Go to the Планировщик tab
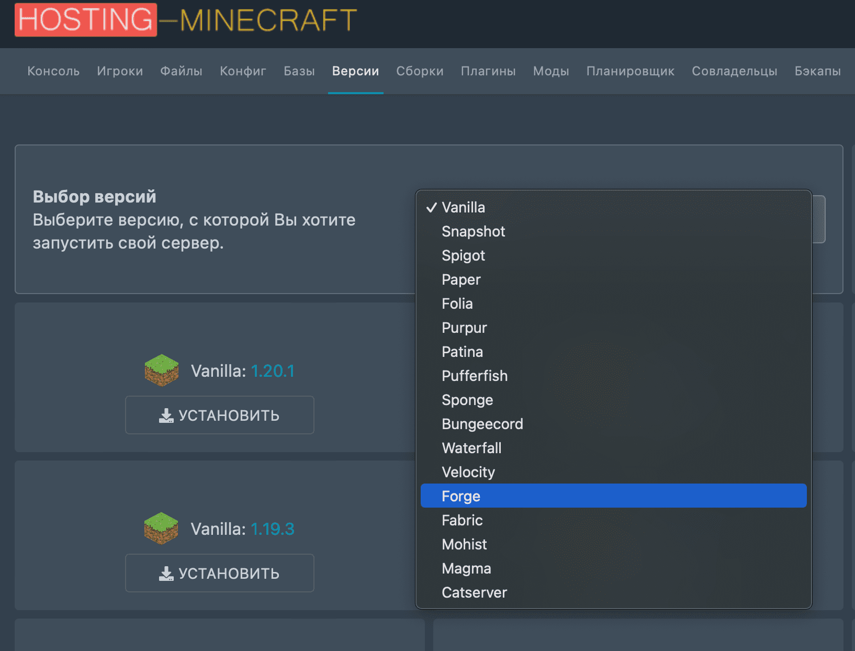The height and width of the screenshot is (651, 855). click(x=631, y=71)
